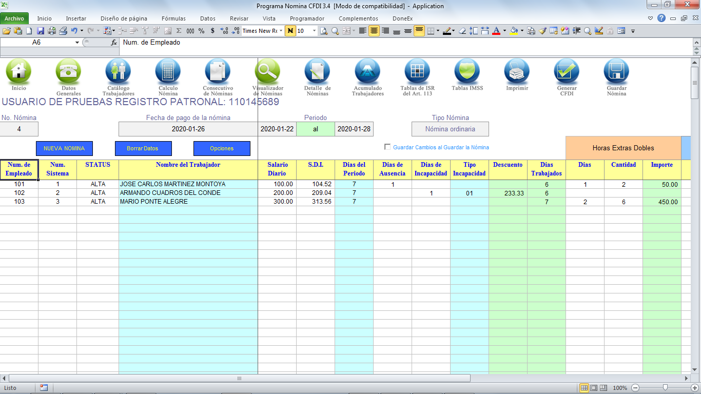The image size is (701, 394).
Task: Click the zoom slider handle in status bar
Action: tap(665, 388)
